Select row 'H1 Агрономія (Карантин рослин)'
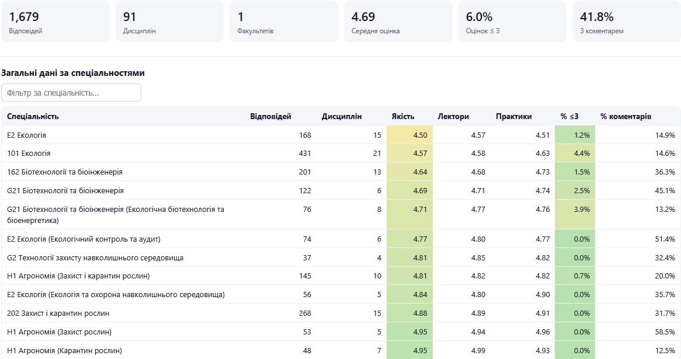 pos(340,350)
